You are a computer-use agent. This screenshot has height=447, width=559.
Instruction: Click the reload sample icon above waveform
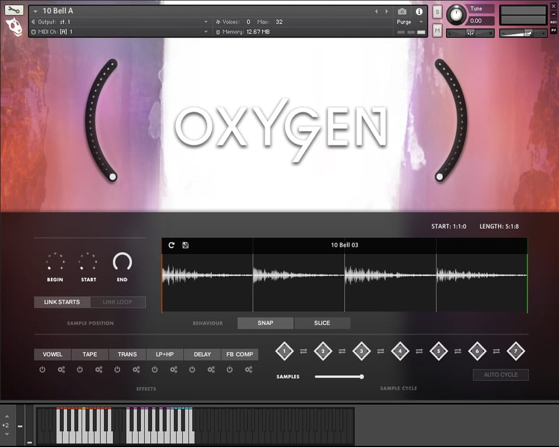[x=171, y=245]
